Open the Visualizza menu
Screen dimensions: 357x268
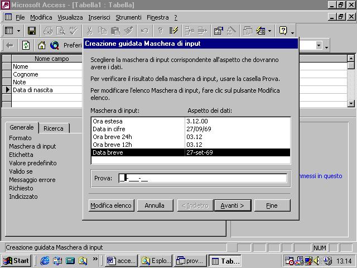pyautogui.click(x=70, y=17)
